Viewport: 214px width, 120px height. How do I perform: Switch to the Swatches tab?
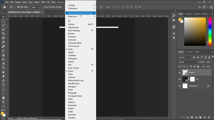[x=189, y=14]
